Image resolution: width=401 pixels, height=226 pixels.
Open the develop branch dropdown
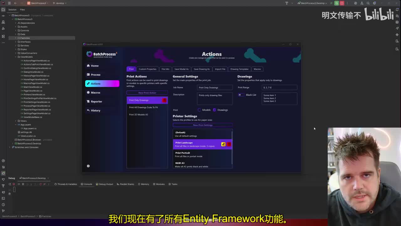pos(60,3)
